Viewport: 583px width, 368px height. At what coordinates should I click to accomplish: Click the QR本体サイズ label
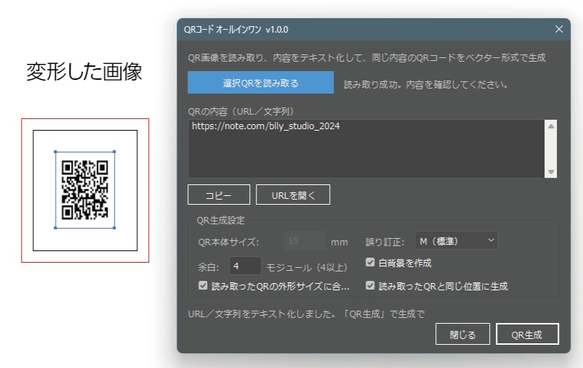coord(228,242)
